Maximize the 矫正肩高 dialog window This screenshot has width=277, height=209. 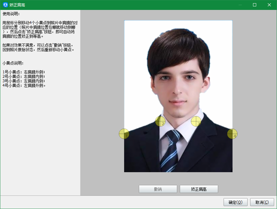pyautogui.click(x=255, y=5)
